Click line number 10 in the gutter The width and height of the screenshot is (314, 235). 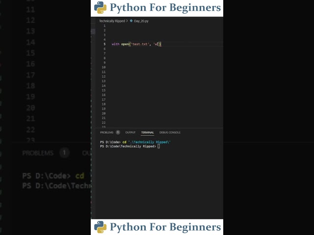coord(104,68)
